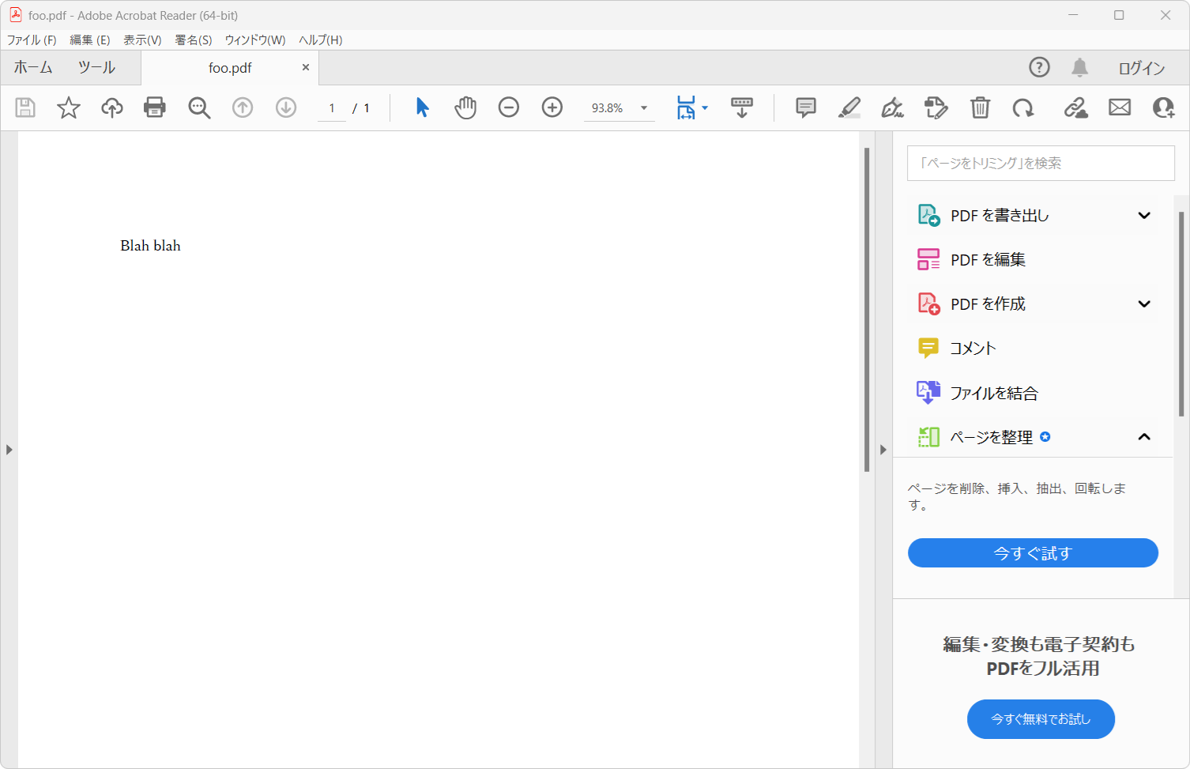The width and height of the screenshot is (1190, 769).
Task: Open the ページを整理 tool
Action: coord(992,436)
